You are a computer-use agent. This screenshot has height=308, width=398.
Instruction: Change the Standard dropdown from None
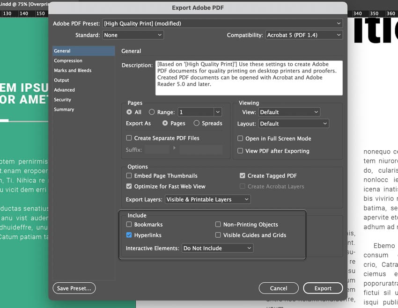(133, 35)
